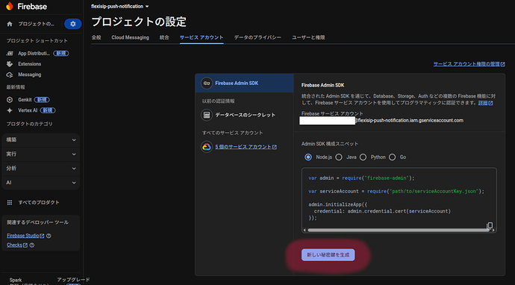Click the Google Cloud logo icon
Screen dimensions: 515x285
click(x=207, y=147)
